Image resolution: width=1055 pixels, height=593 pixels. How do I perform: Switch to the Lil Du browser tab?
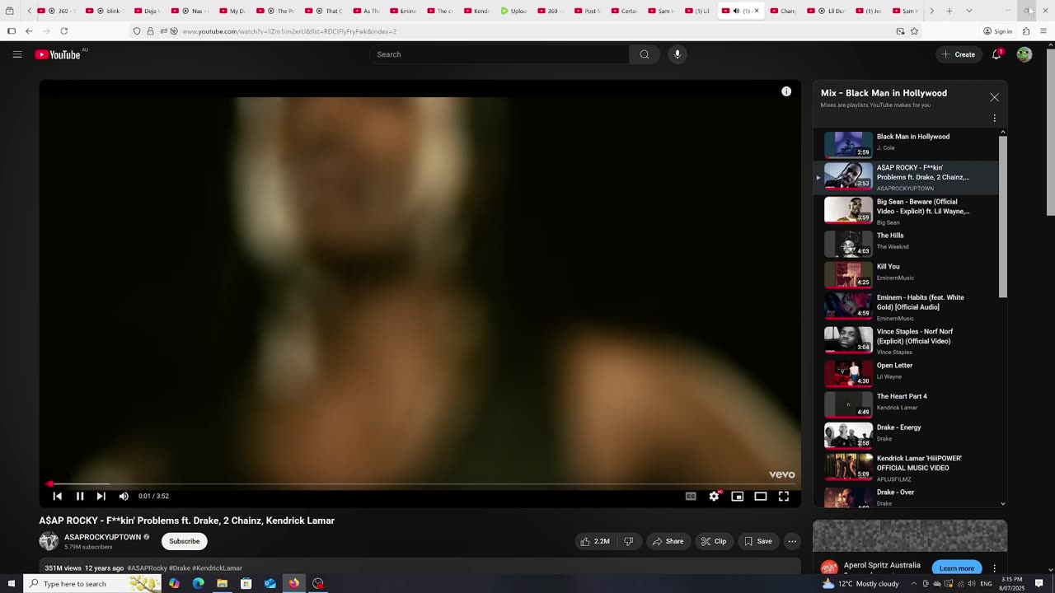pyautogui.click(x=828, y=11)
